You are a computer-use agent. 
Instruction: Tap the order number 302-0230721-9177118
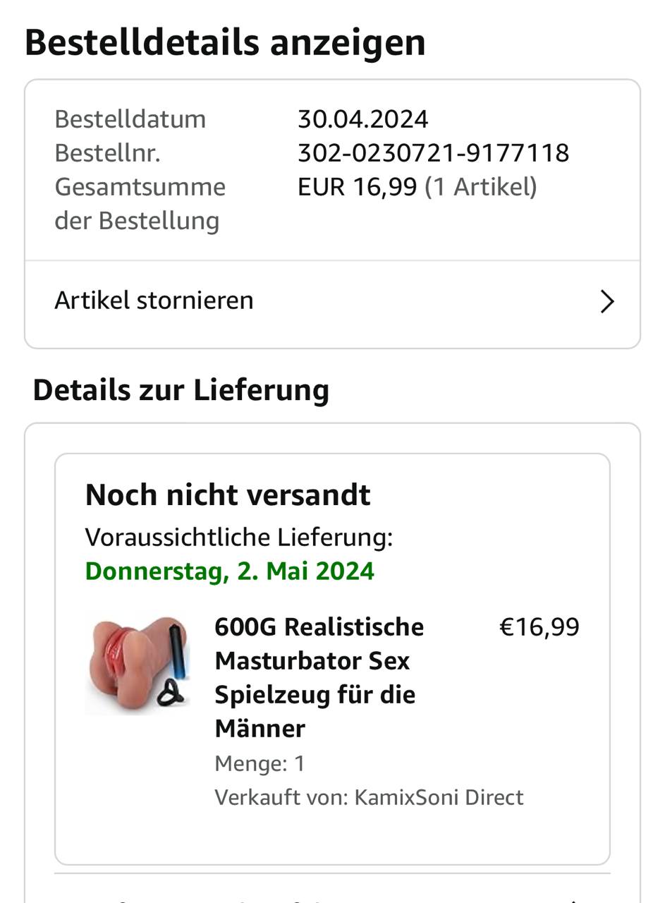click(433, 153)
